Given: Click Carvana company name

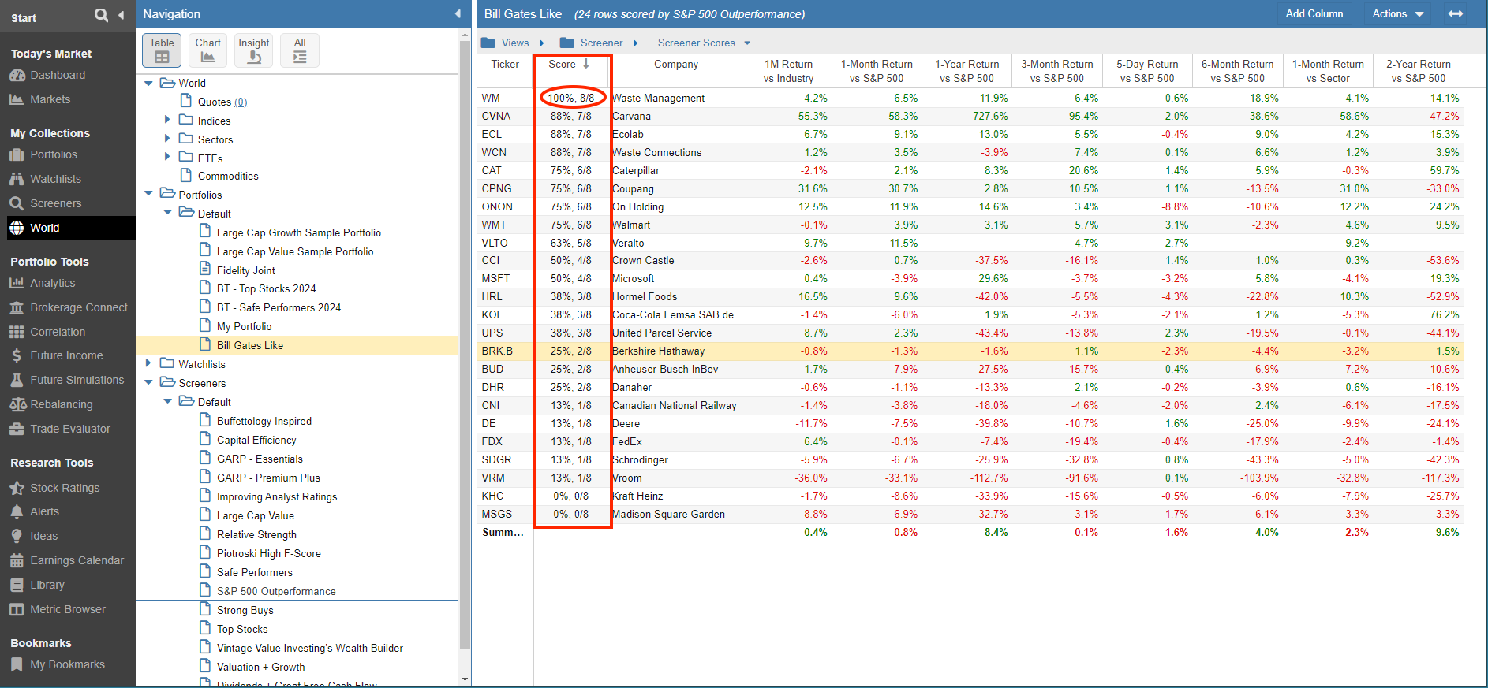Looking at the screenshot, I should (632, 116).
